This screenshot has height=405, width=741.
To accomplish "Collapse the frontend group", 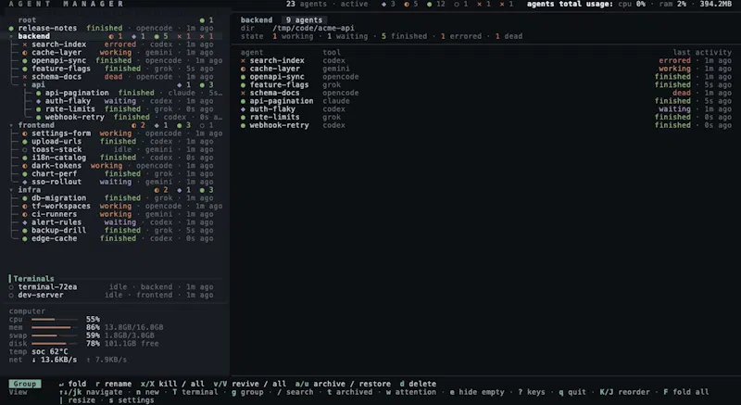I will pyautogui.click(x=11, y=125).
